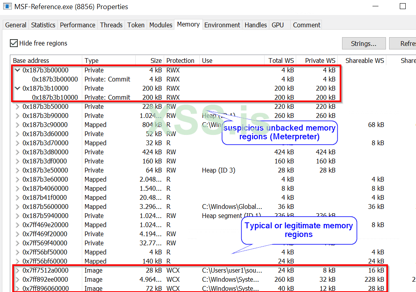Expand the 0x187b3b50000 memory region
416x292 pixels.
17,107
